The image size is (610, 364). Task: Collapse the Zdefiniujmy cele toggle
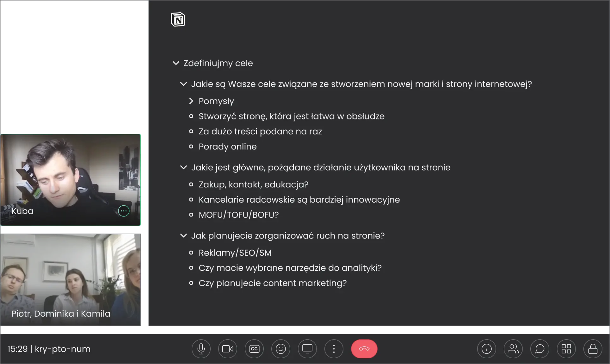pos(176,63)
